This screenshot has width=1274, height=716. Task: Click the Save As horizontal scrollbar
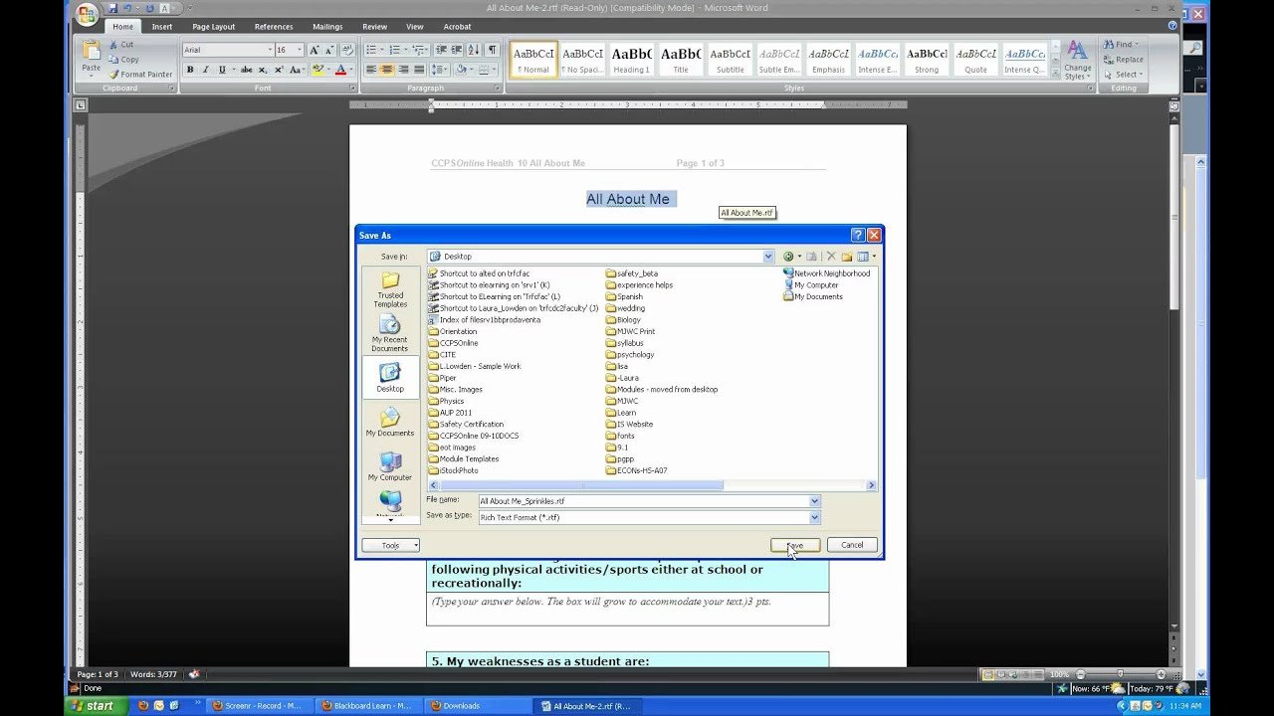pyautogui.click(x=652, y=485)
